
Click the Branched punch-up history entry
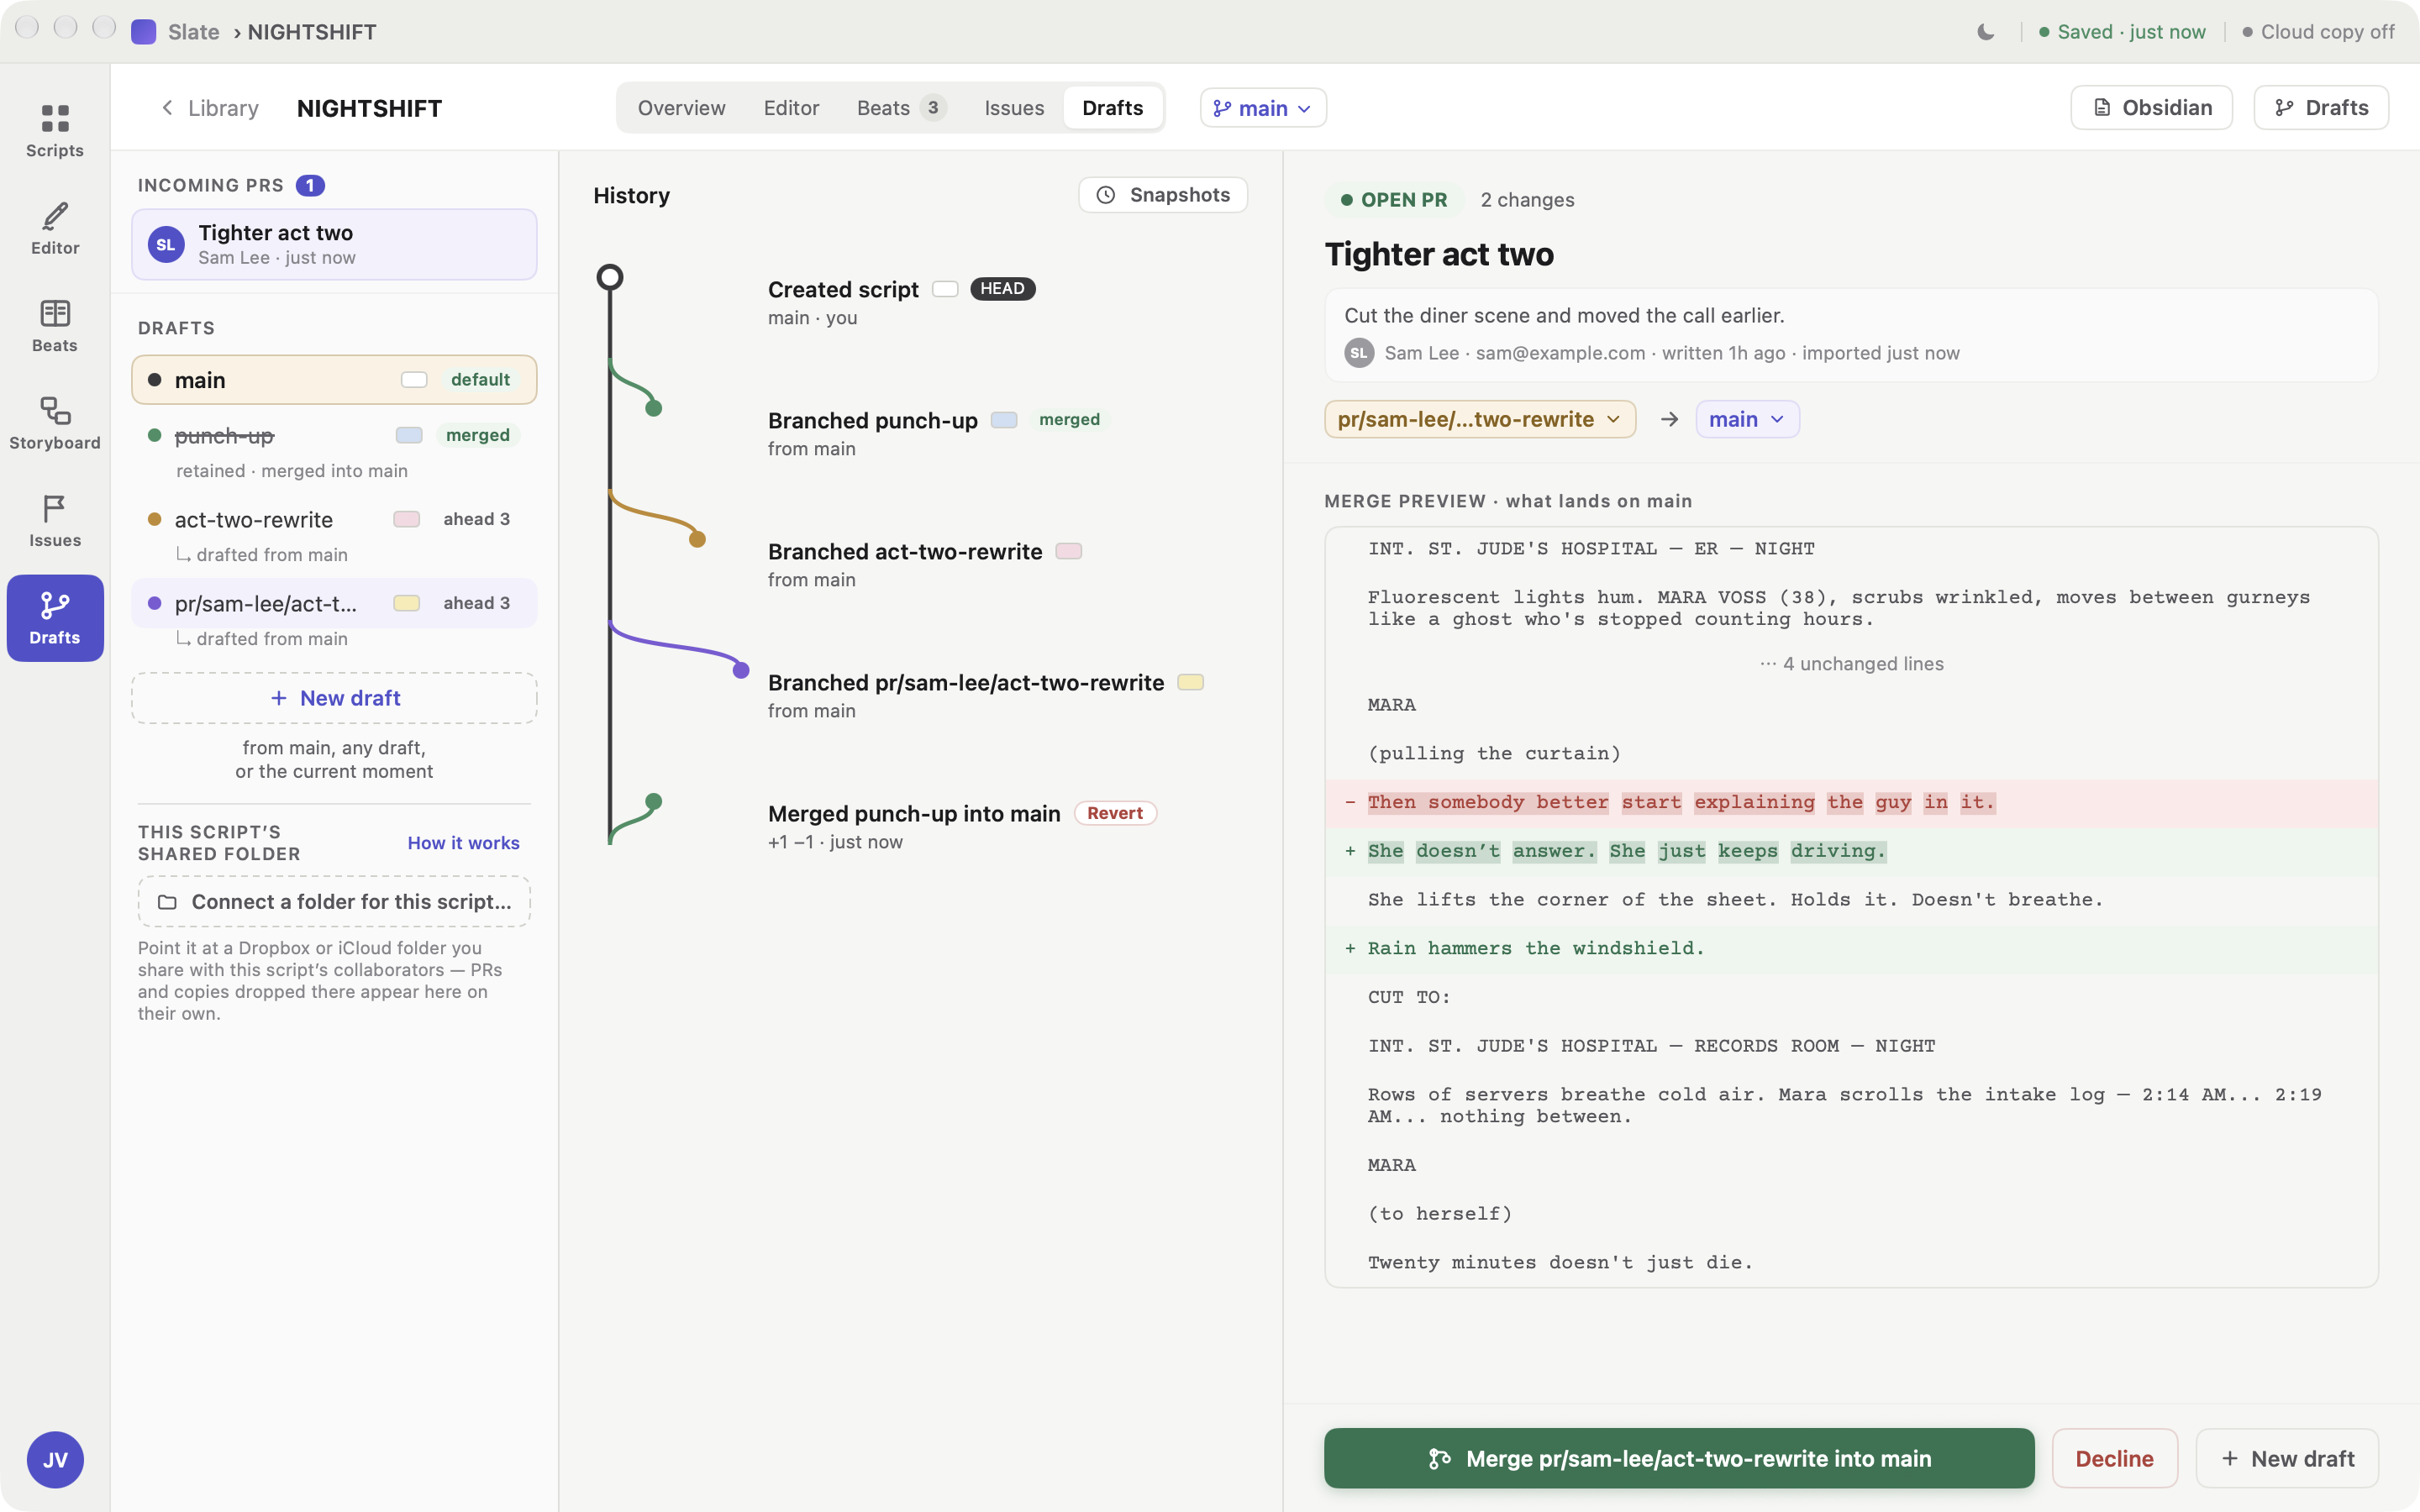click(872, 421)
